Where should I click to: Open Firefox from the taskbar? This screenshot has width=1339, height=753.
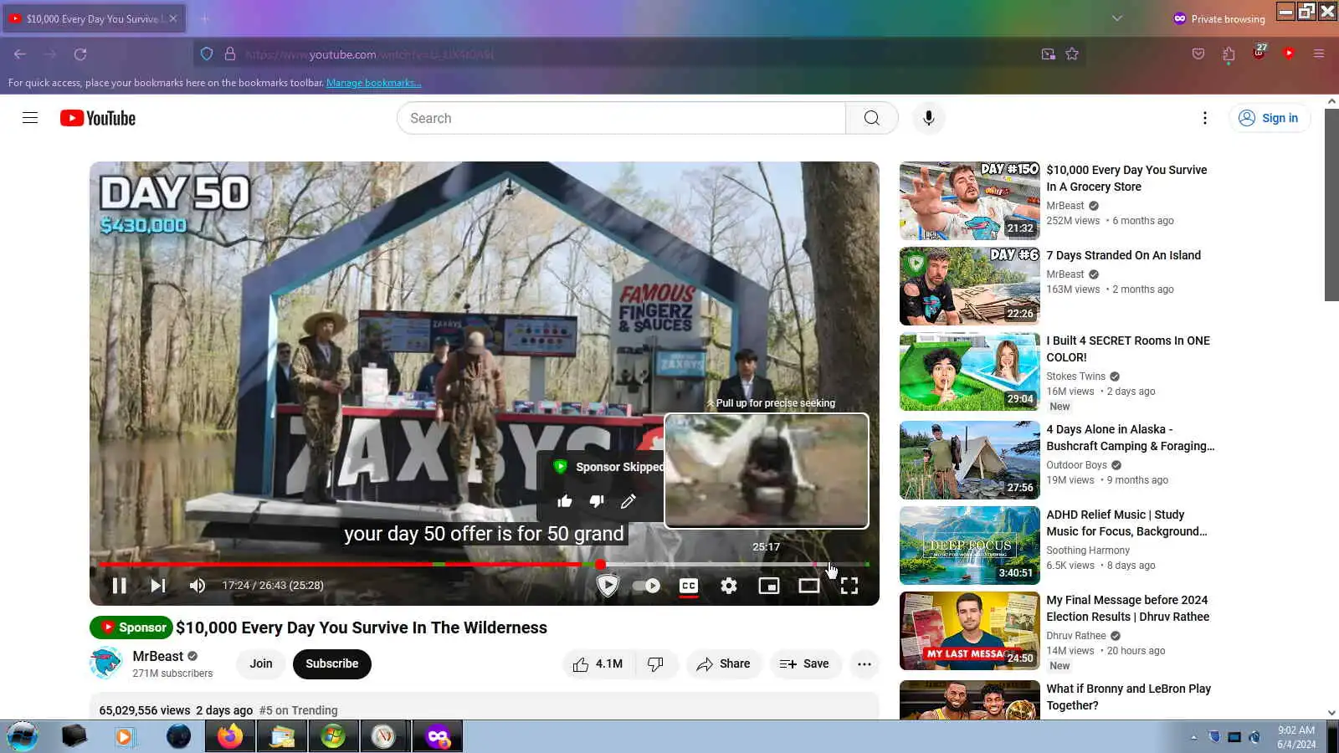click(x=230, y=736)
